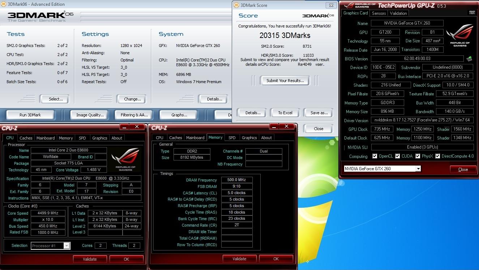Click Validate in CPU-Z processor window
The height and width of the screenshot is (270, 479).
[90, 259]
